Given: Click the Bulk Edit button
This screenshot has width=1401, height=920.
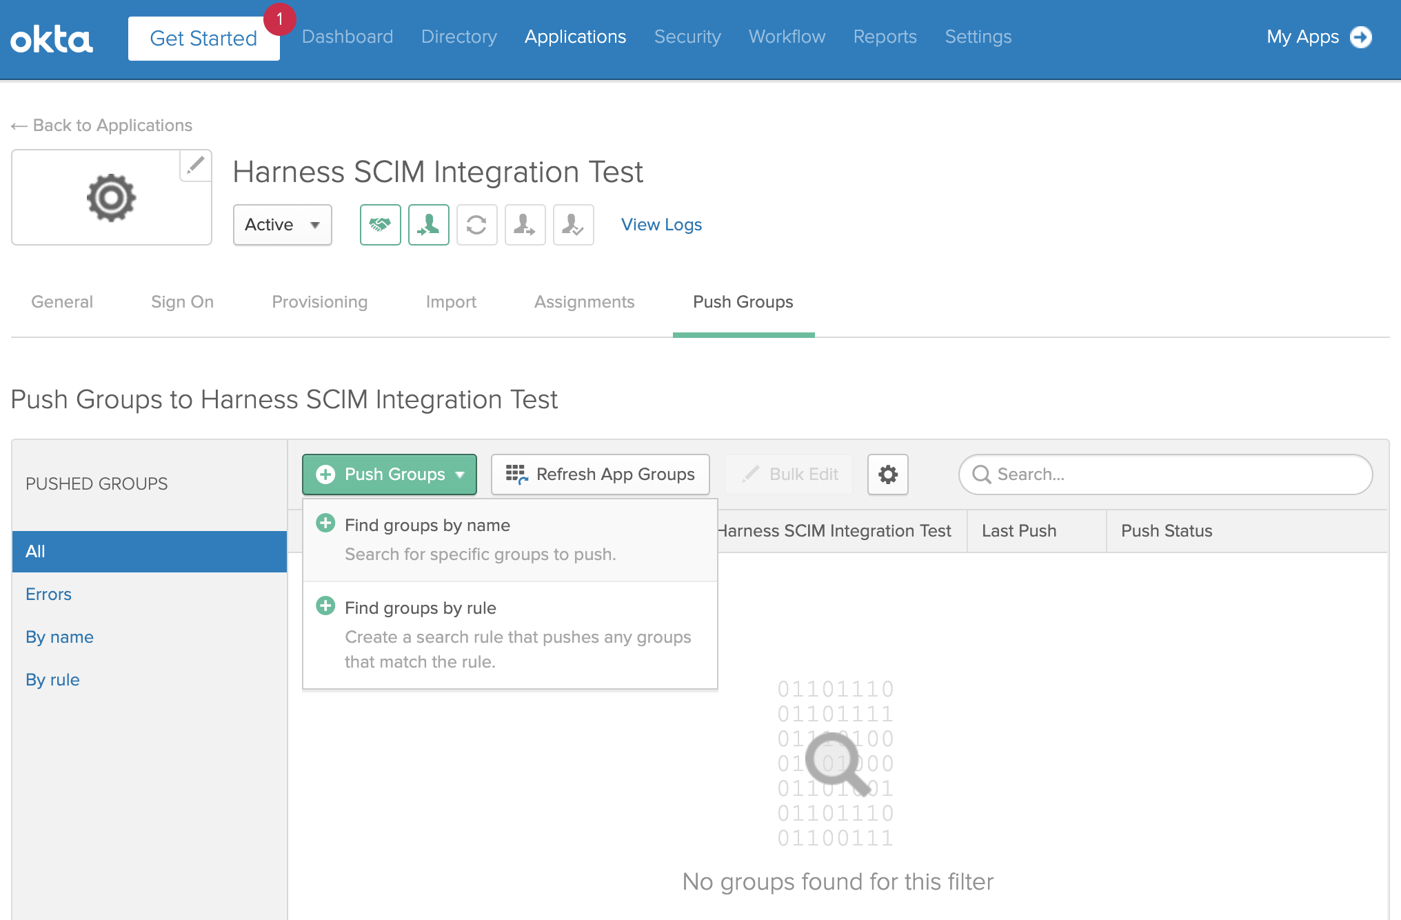Looking at the screenshot, I should pos(789,474).
